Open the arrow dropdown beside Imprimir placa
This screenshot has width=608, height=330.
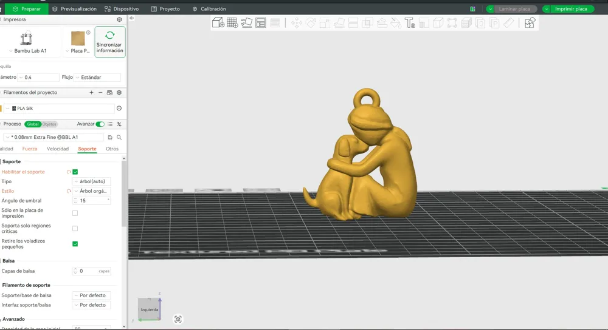(x=547, y=9)
